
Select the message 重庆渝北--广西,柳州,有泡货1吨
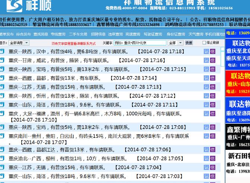click(96, 158)
